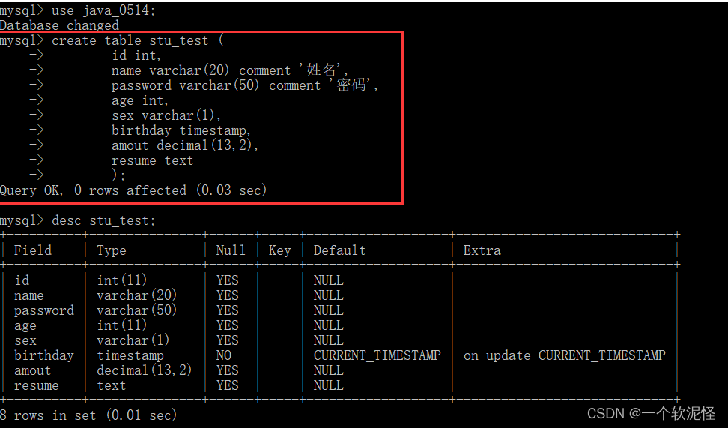Click the '8 rows in set' result line
This screenshot has width=728, height=428.
point(88,415)
